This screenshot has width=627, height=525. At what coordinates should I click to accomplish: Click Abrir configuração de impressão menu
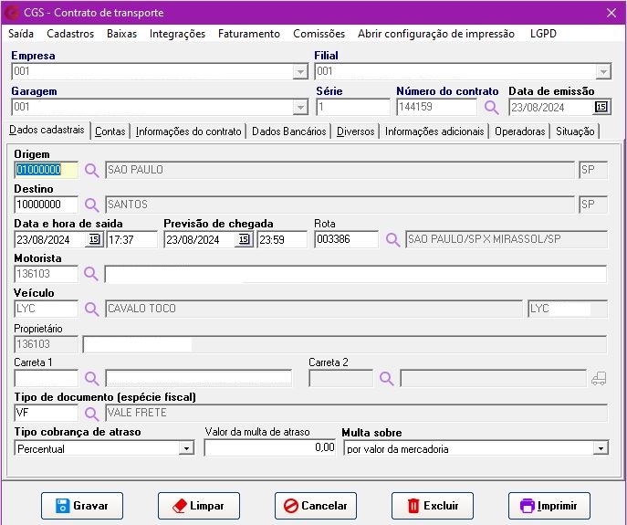point(436,34)
